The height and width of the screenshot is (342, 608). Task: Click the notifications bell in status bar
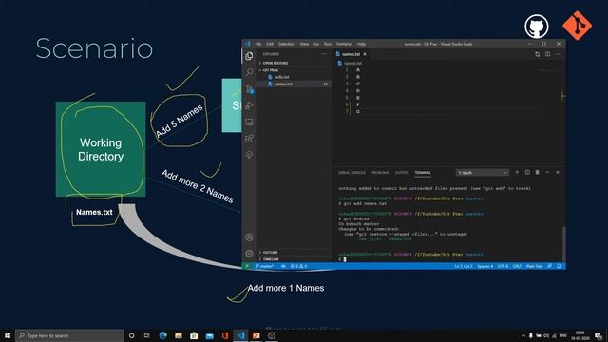tap(559, 266)
